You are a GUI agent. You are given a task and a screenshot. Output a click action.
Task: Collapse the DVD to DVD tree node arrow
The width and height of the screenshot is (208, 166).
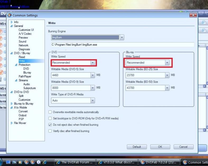coord(12,92)
